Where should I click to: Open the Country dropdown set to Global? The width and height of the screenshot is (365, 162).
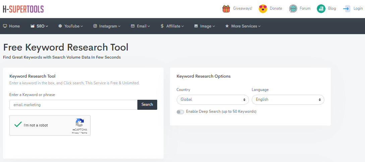click(212, 100)
